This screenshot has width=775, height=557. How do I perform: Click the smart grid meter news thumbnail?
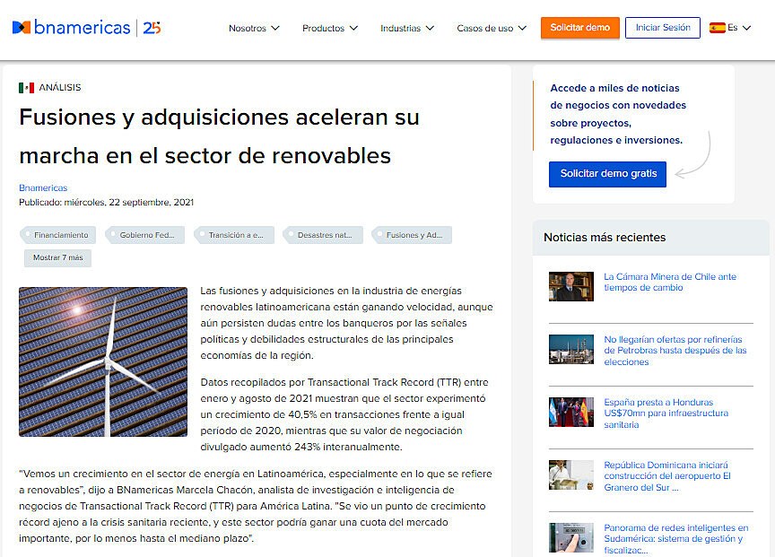click(x=570, y=537)
